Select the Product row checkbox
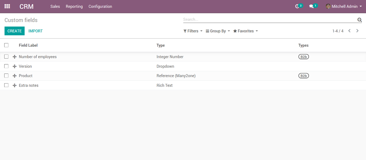The width and height of the screenshot is (366, 160). (x=6, y=76)
